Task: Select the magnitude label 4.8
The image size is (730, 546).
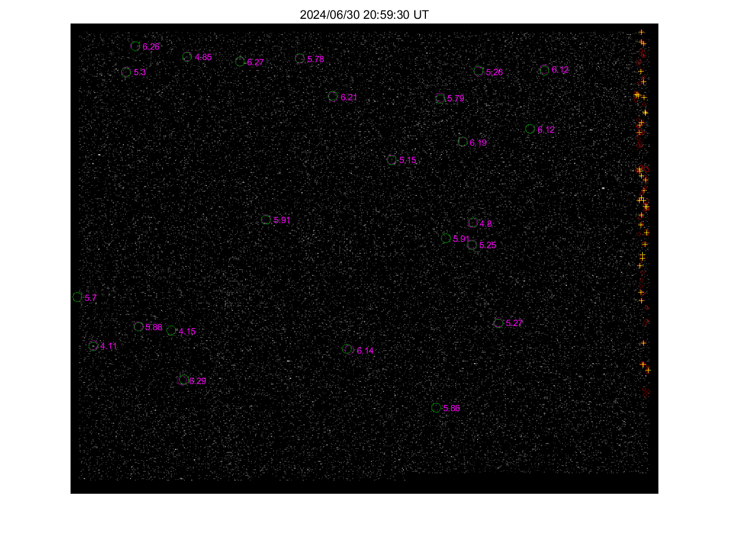Action: pos(485,224)
